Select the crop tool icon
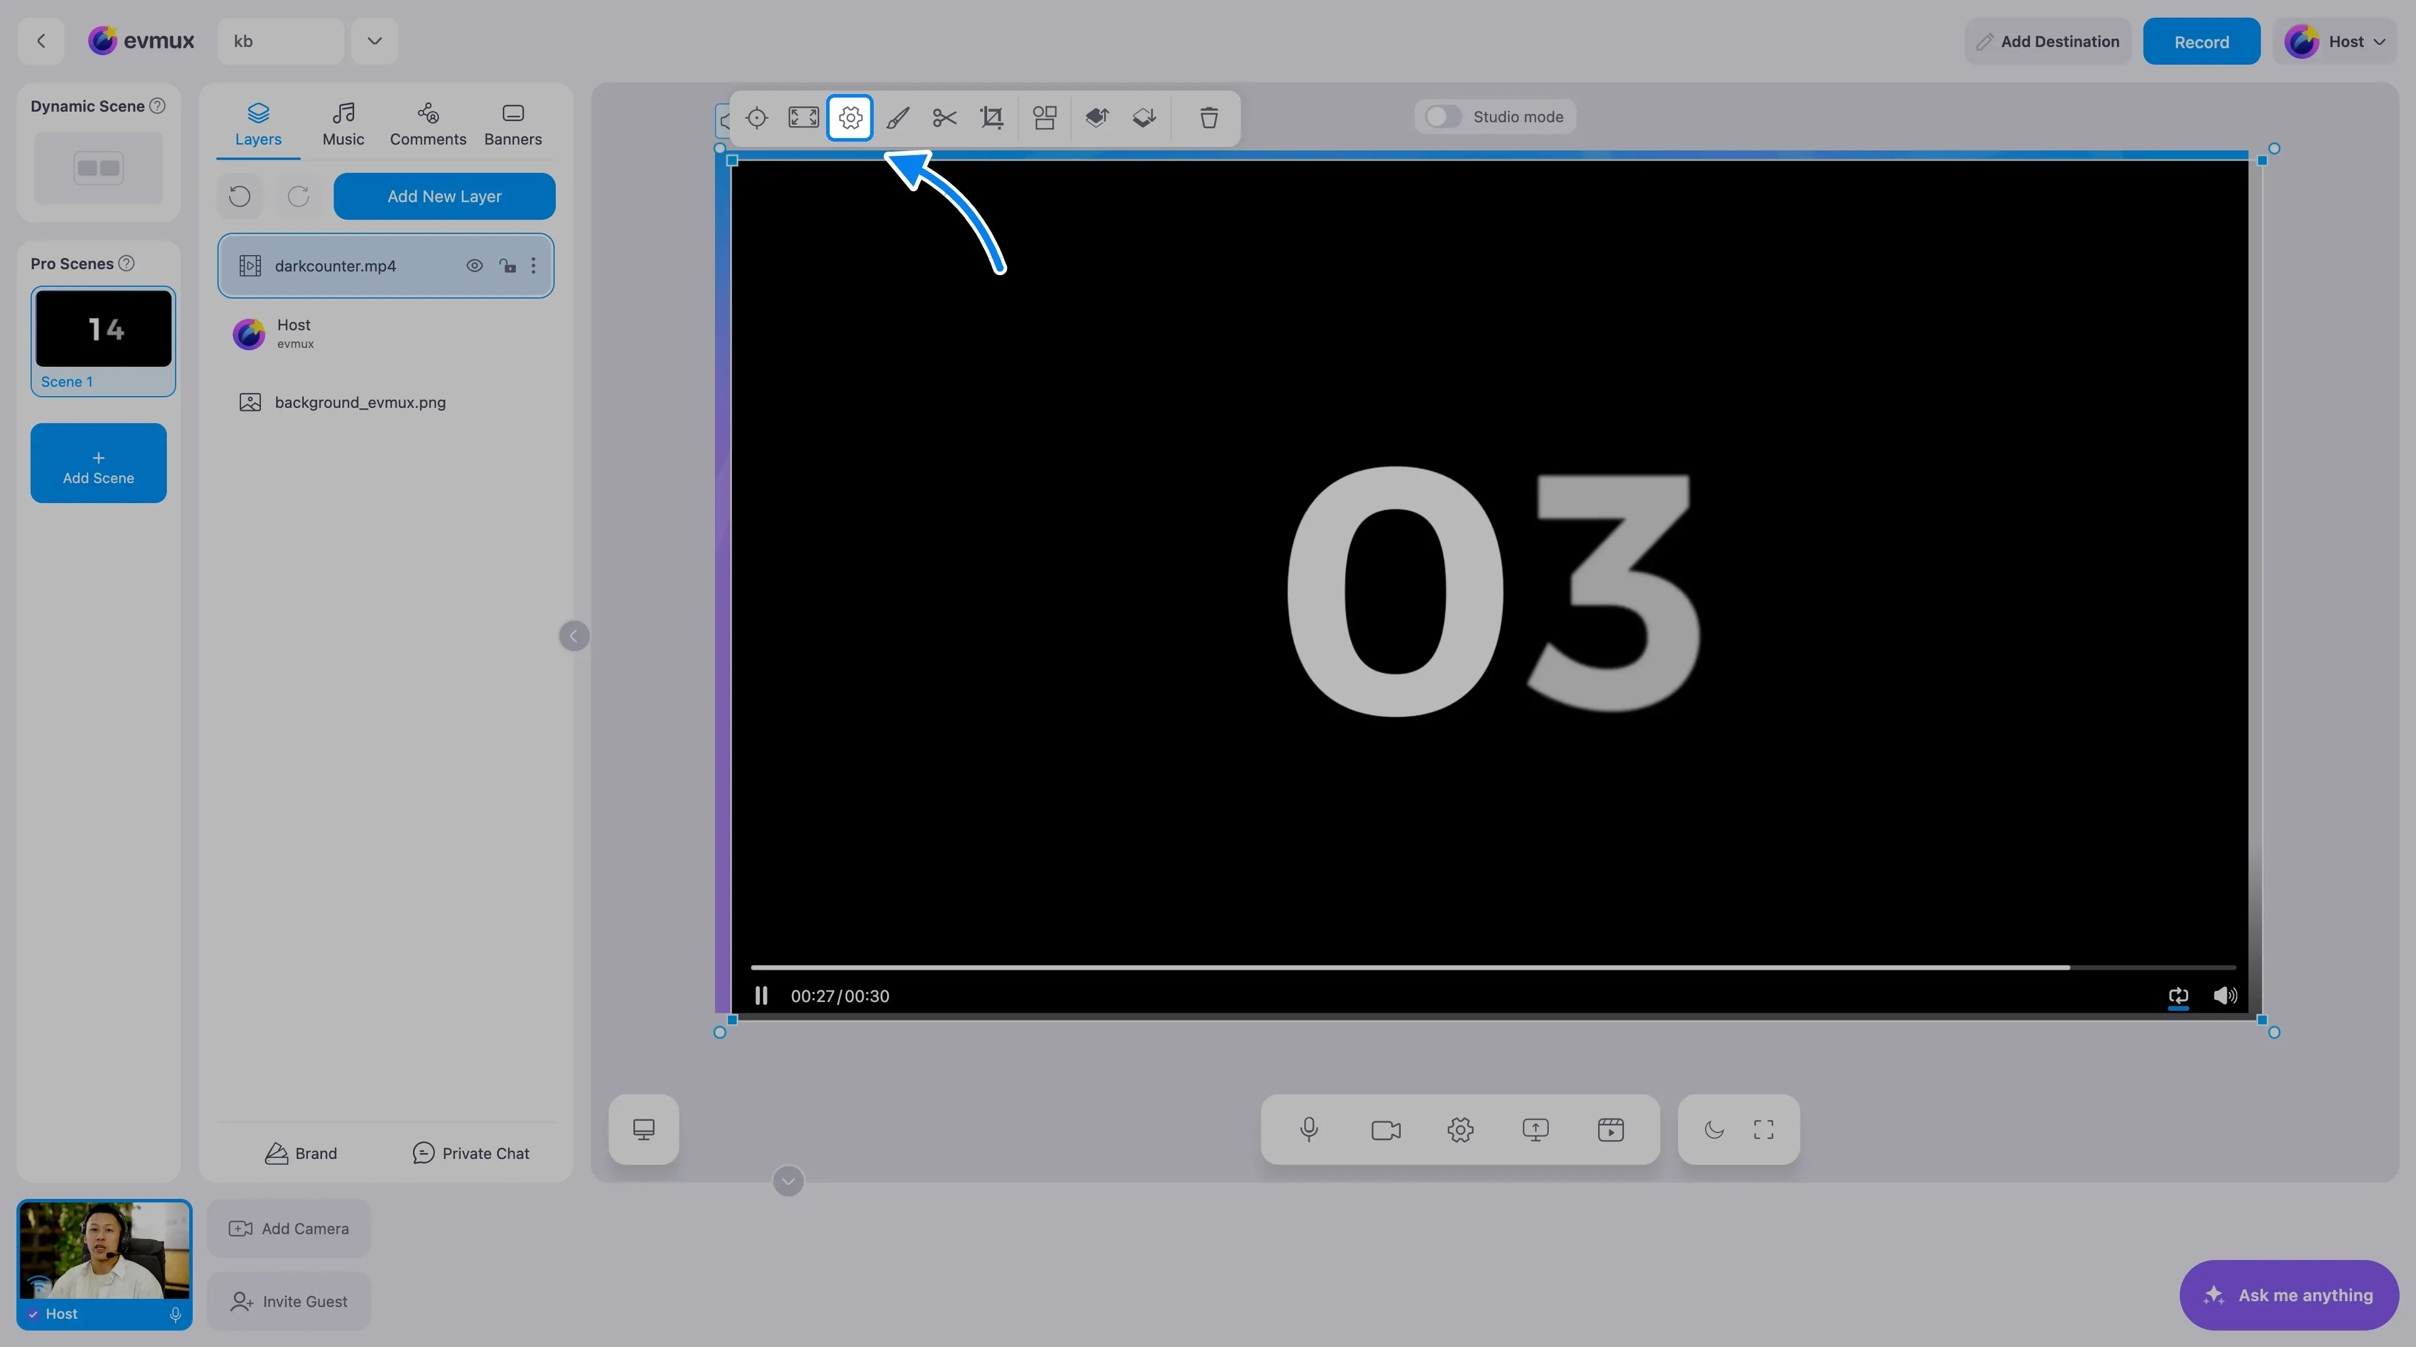The height and width of the screenshot is (1347, 2416). [991, 118]
